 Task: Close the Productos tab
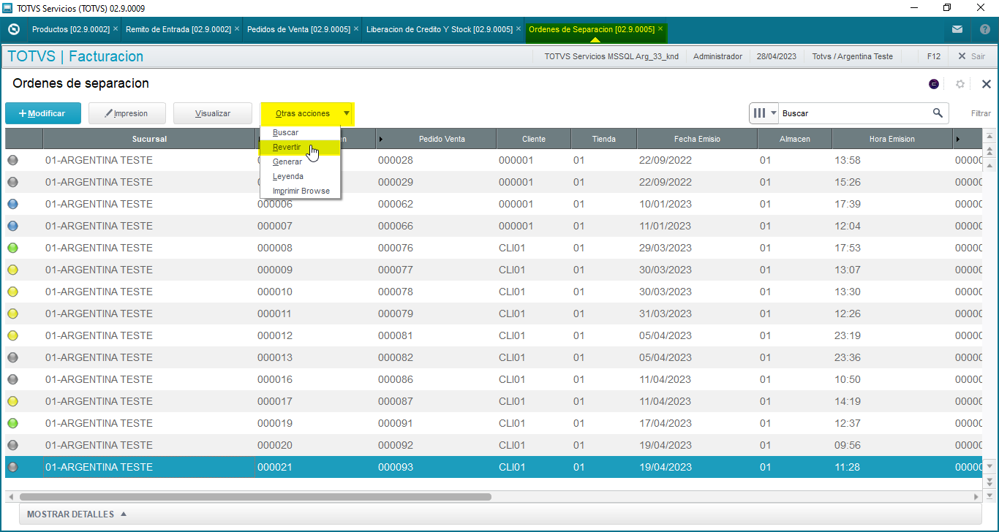coord(116,29)
